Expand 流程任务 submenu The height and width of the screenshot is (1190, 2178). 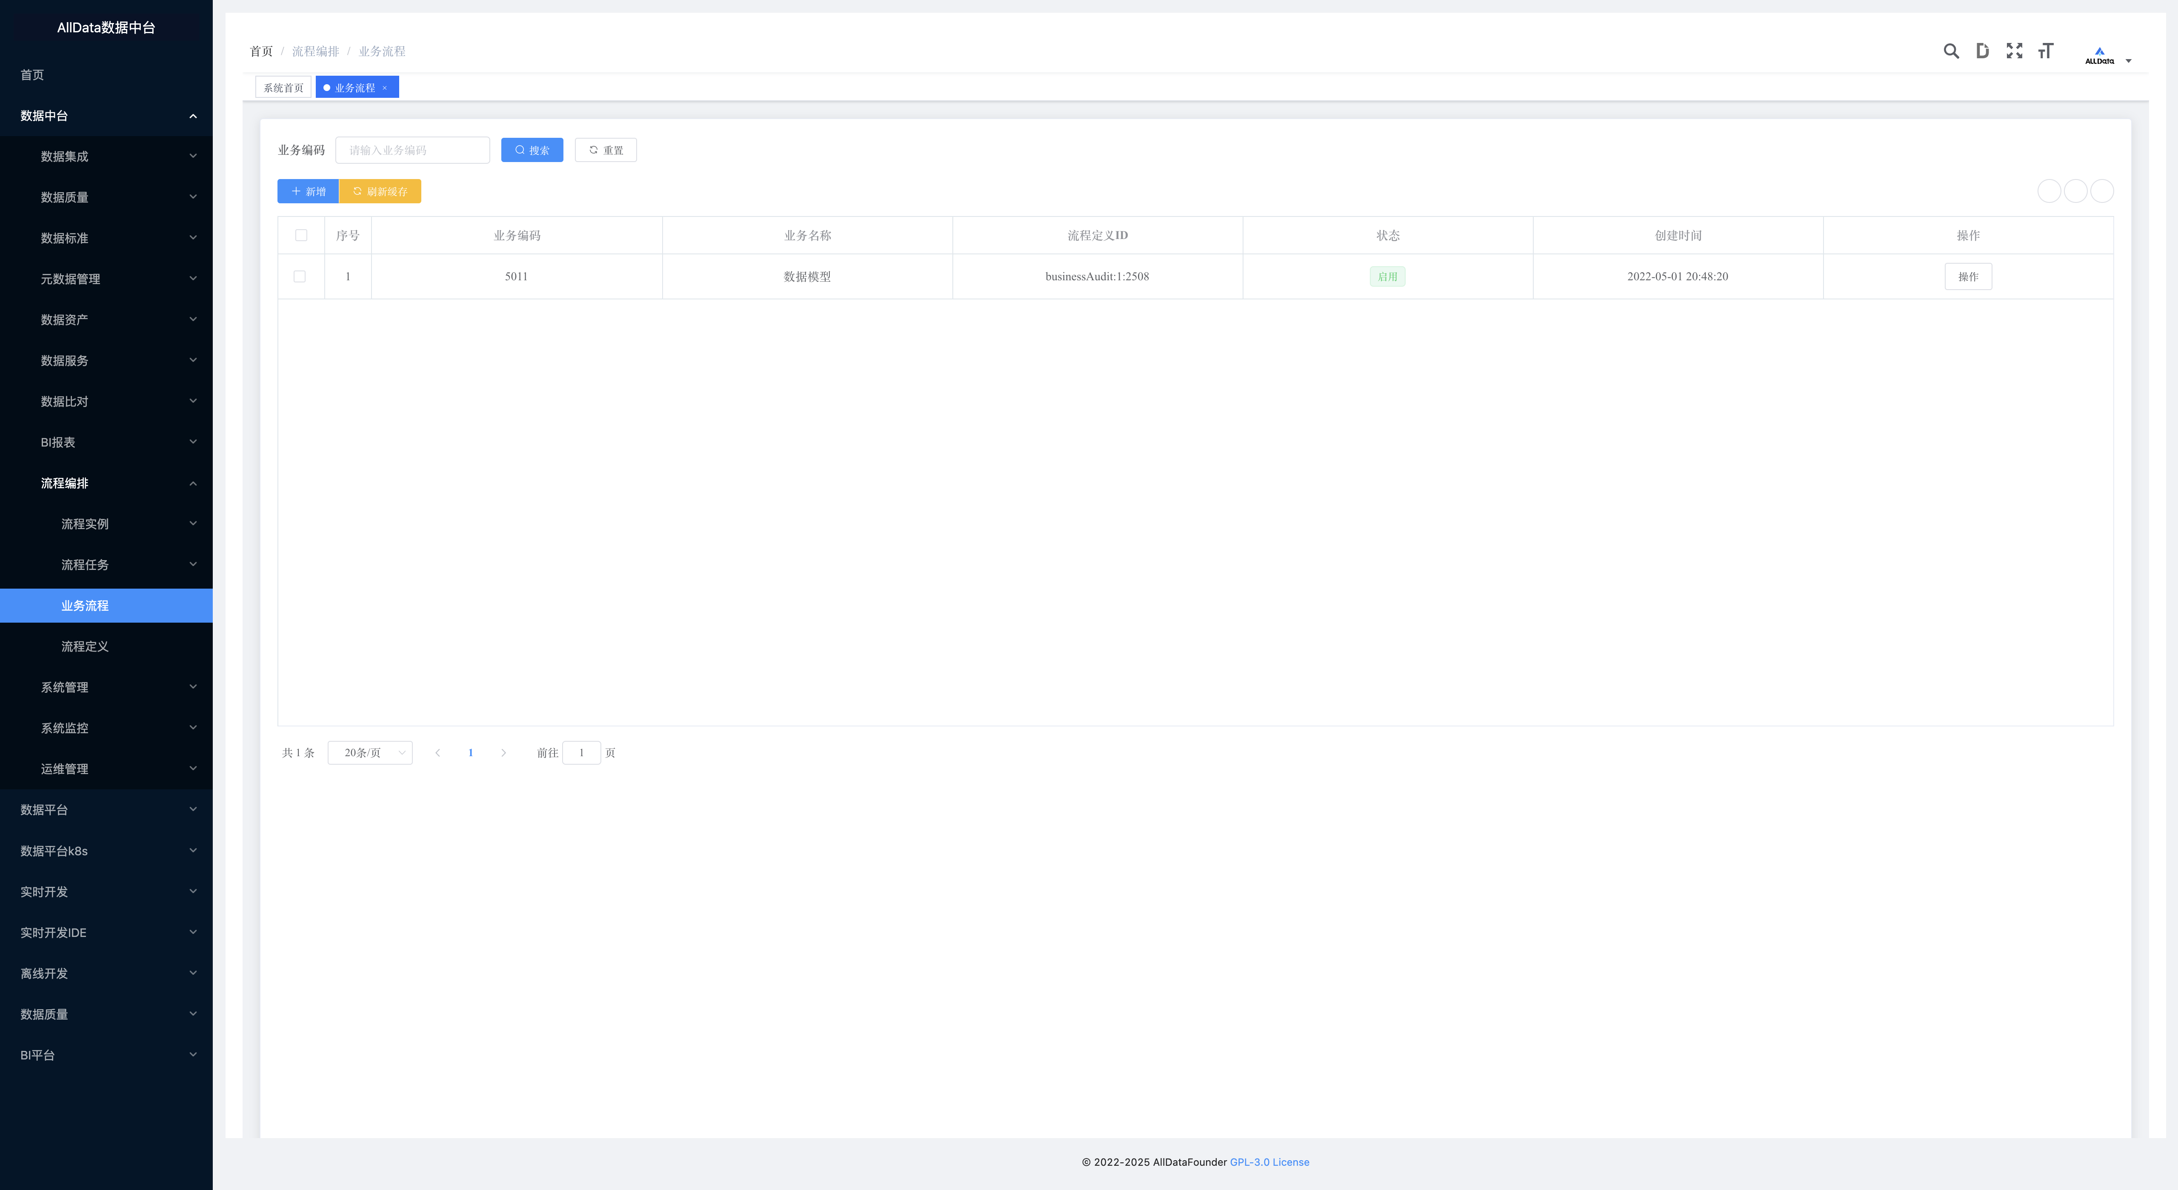[x=106, y=564]
